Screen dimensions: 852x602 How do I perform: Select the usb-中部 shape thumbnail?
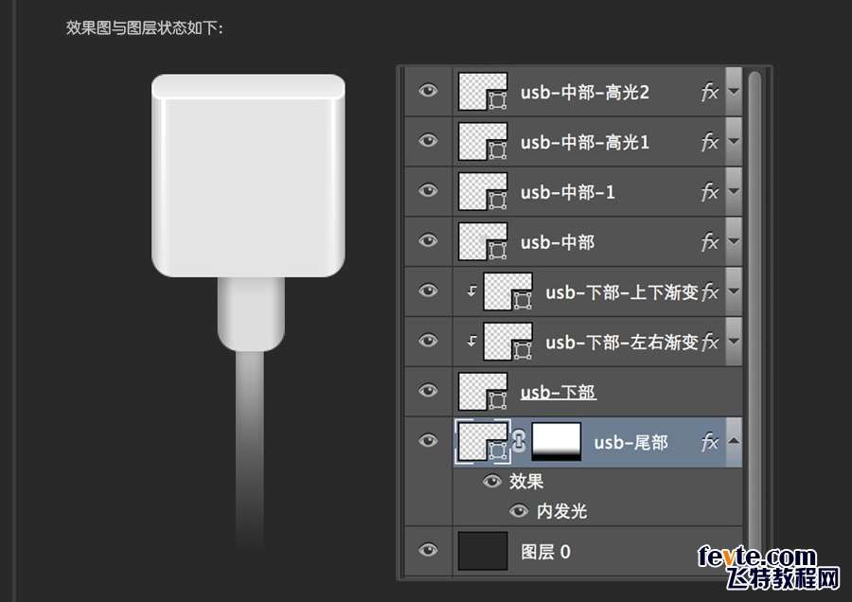[x=483, y=241]
